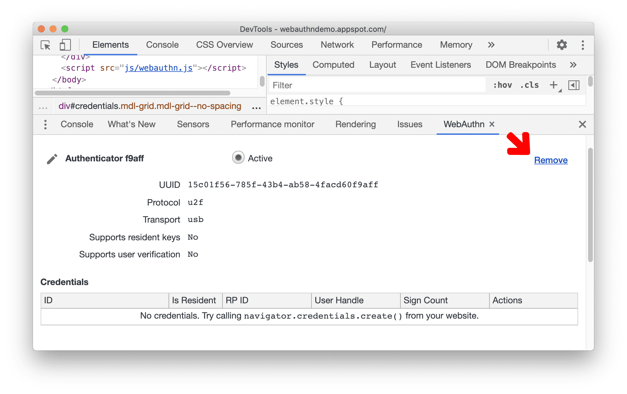627x394 pixels.
Task: Click the vertical three-dot overflow menu
Action: 45,125
